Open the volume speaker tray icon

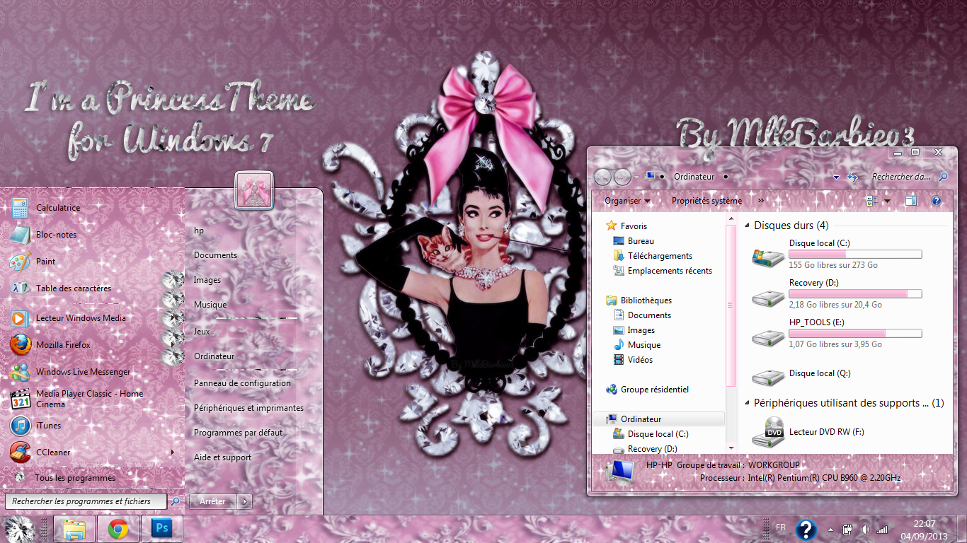tap(864, 529)
